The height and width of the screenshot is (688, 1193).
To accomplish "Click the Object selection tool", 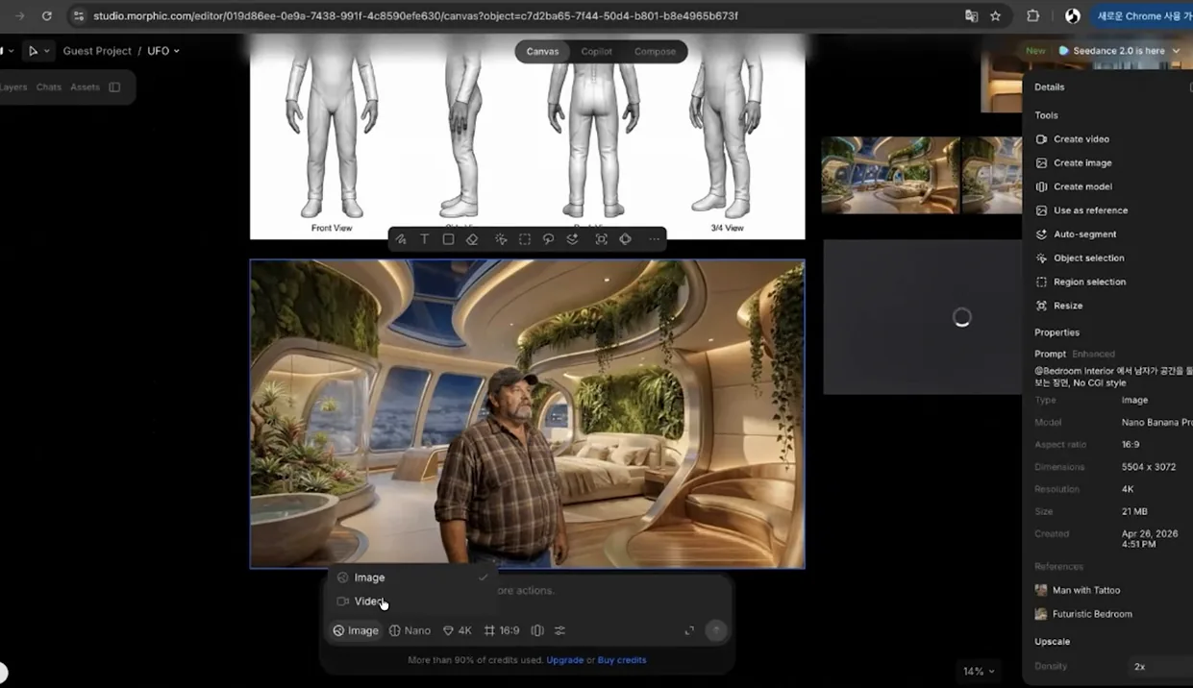I will [x=1080, y=258].
